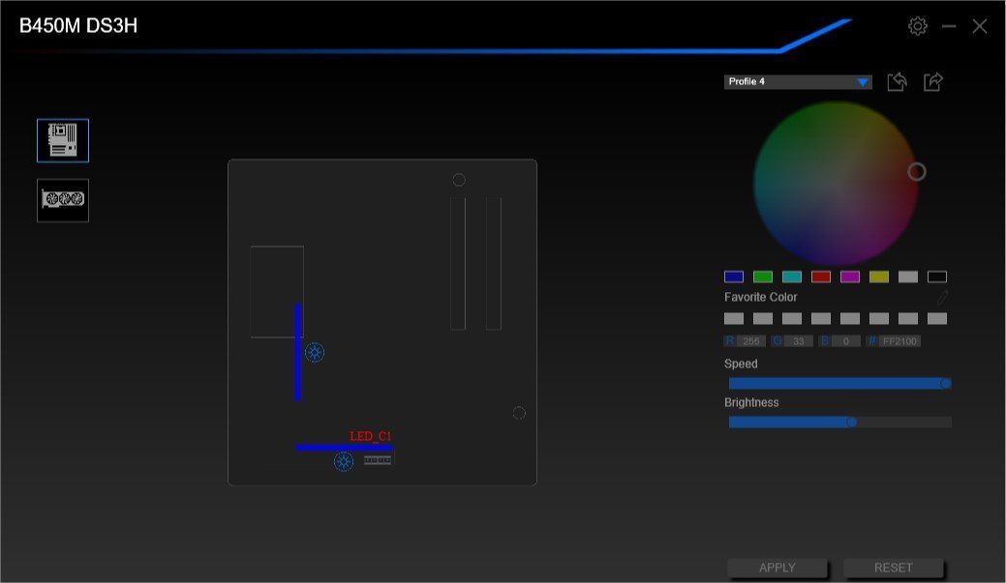Pick the teal preset color swatch
The image size is (1006, 583).
(x=792, y=277)
